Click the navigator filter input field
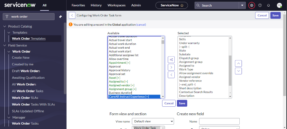Screen dimensions: 287x129 point(29,17)
